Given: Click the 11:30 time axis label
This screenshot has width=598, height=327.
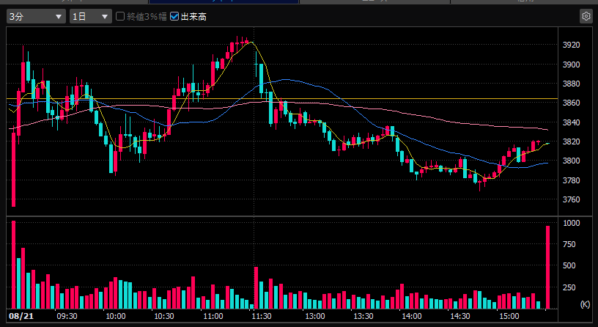Looking at the screenshot, I should click(x=261, y=316).
